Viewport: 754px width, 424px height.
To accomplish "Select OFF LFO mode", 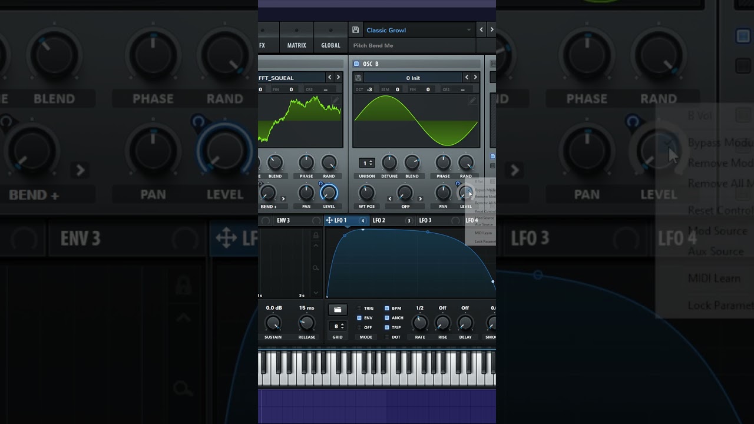I will click(365, 327).
